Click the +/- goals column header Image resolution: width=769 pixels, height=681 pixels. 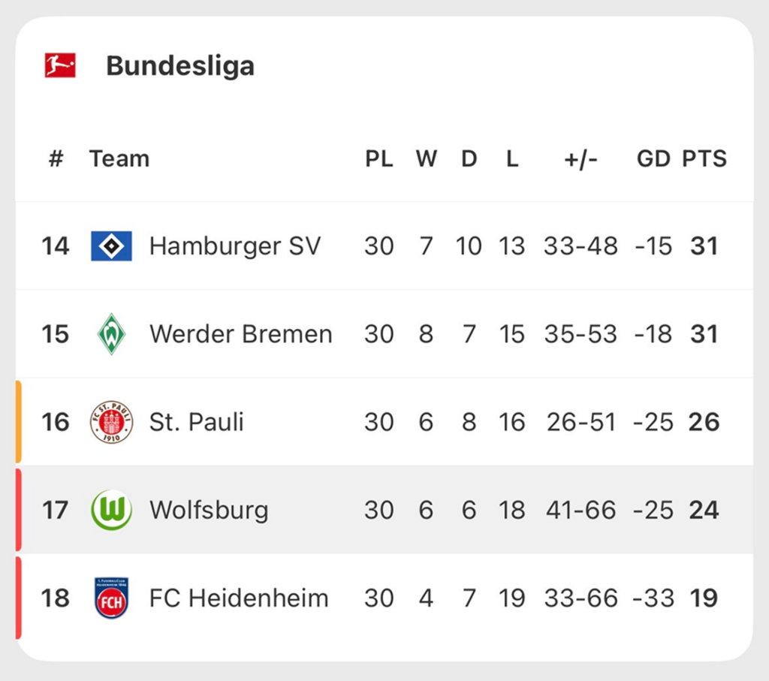pos(581,159)
